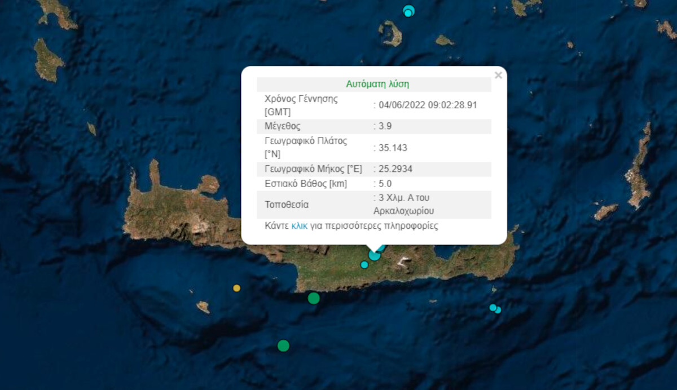Select the green marker just off Crete's south coast
The width and height of the screenshot is (677, 390).
pyautogui.click(x=314, y=298)
